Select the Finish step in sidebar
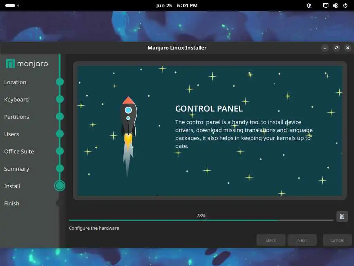 coord(12,203)
